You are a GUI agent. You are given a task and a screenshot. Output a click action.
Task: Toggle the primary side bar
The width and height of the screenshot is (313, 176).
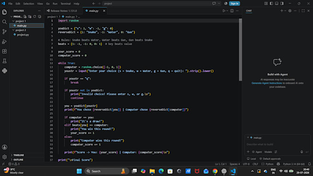(271, 4)
